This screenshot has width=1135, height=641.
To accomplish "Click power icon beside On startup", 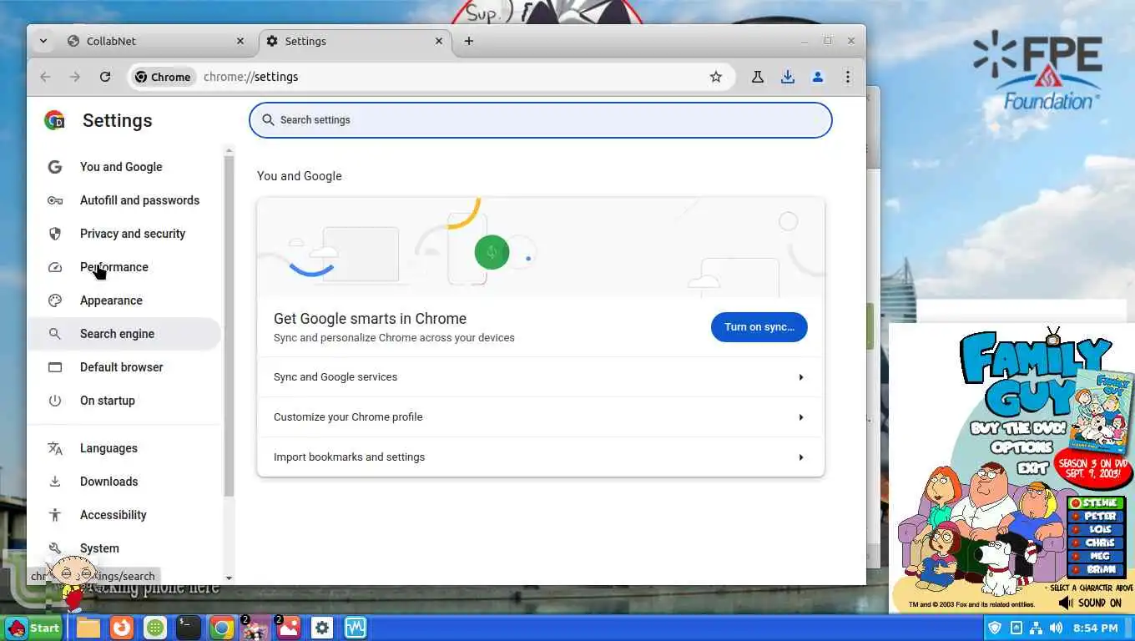I will 55,401.
